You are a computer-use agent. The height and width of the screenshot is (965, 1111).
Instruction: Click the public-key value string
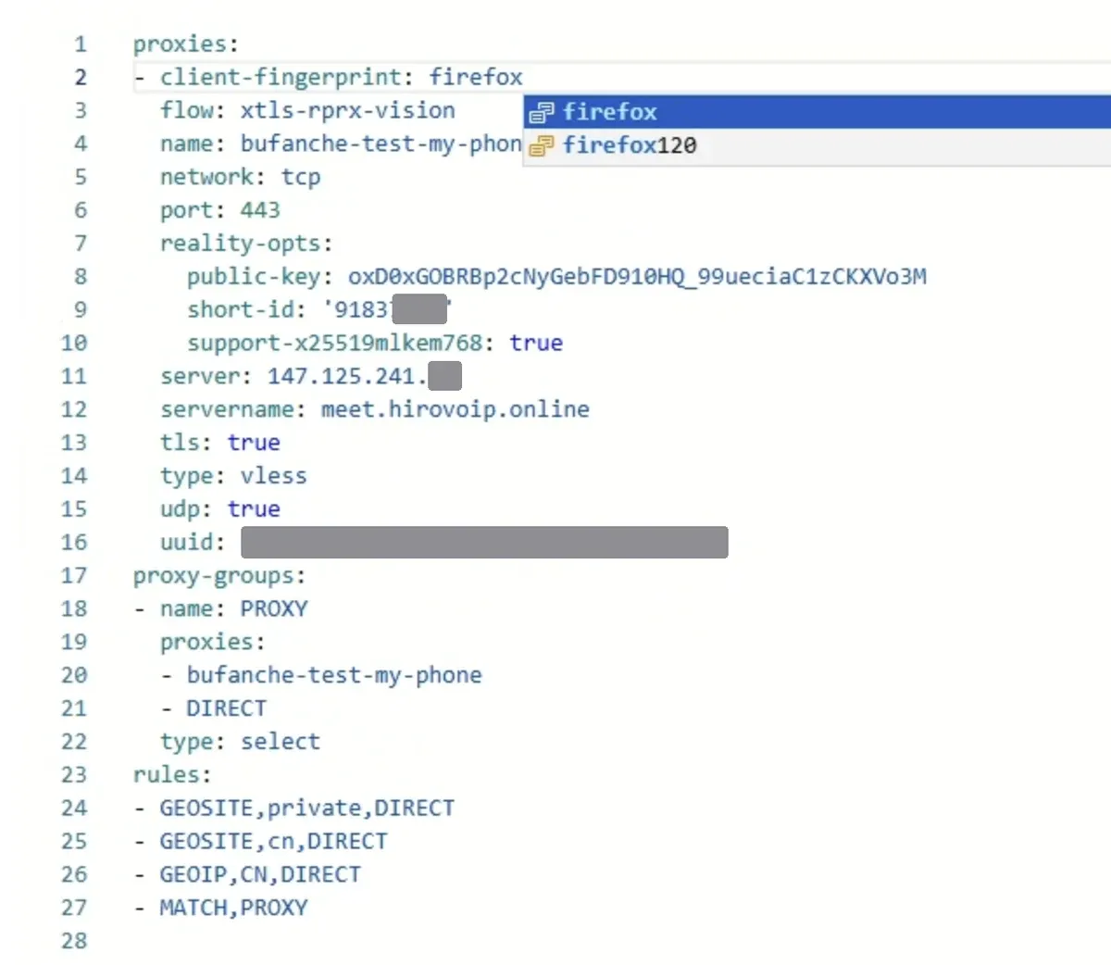pos(637,277)
